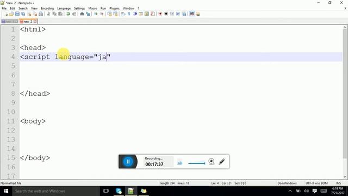Open Find with binoculars icon
The image size is (348, 196).
(82, 14)
